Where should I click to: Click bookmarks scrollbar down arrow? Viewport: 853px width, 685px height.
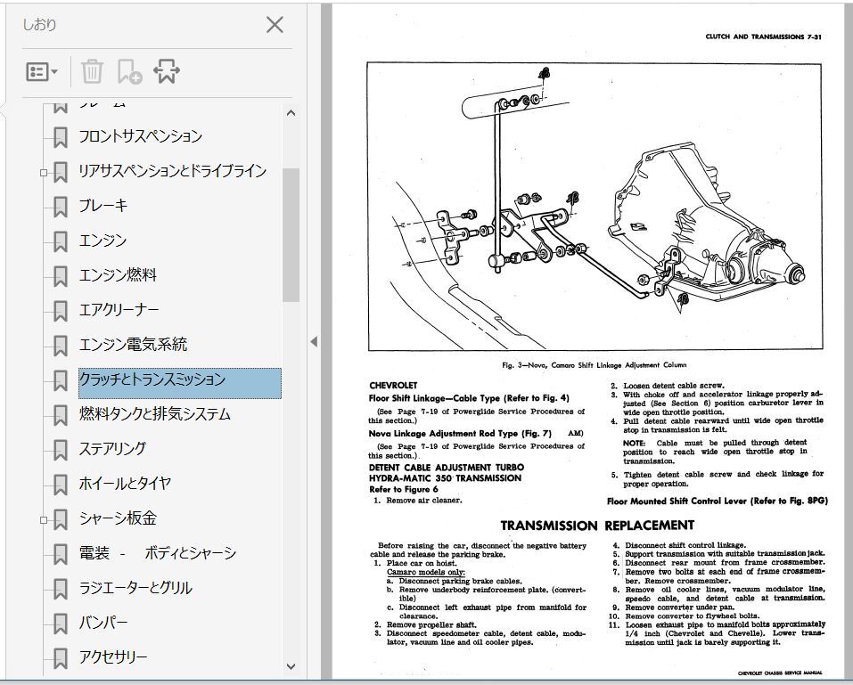point(291,666)
